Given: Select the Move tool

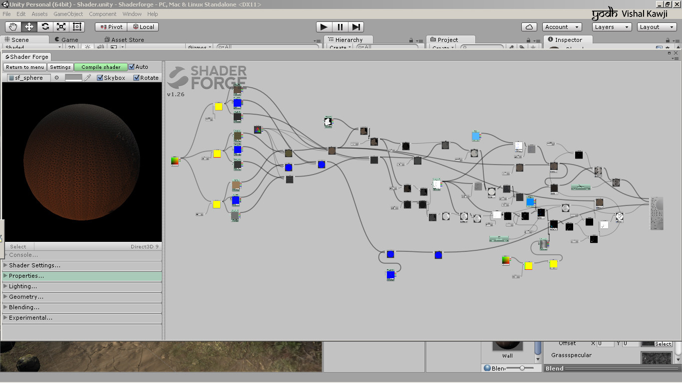Looking at the screenshot, I should [x=29, y=27].
